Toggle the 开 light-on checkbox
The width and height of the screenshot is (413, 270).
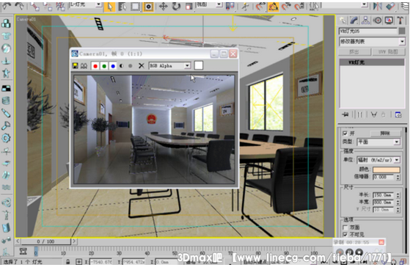[345, 134]
